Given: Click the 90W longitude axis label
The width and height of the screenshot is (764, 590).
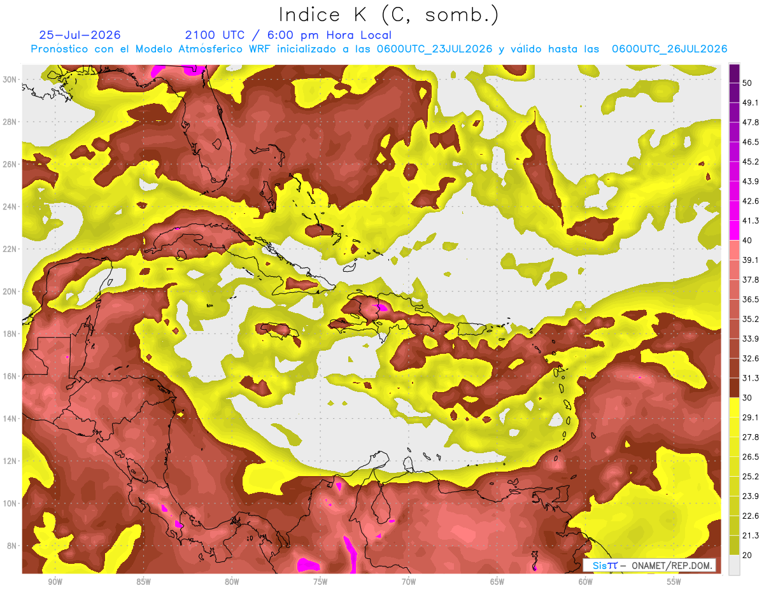Looking at the screenshot, I should (55, 582).
